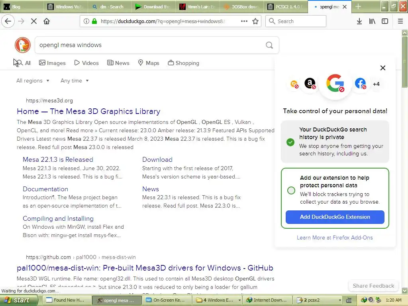This screenshot has height=306, width=408.
Task: Switch to Videos results
Action: tap(86, 63)
